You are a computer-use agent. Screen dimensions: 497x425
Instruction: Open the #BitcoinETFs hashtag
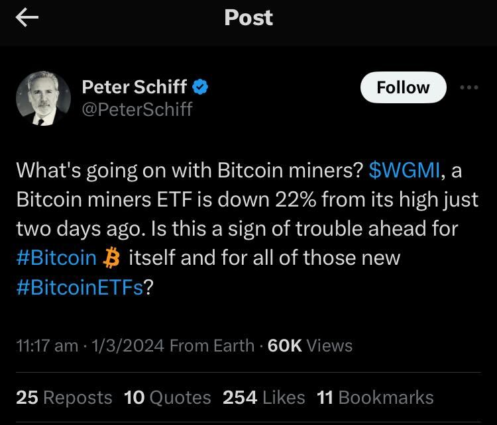tap(79, 287)
